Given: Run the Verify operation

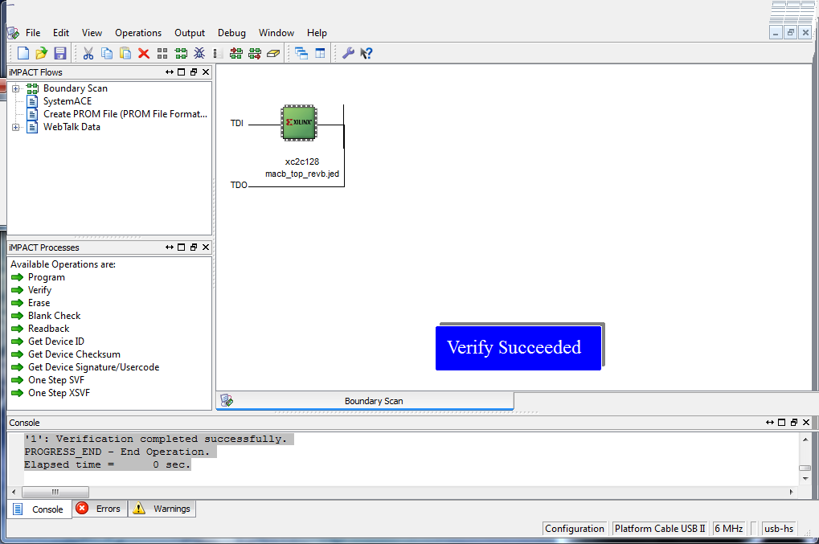Looking at the screenshot, I should pos(39,290).
